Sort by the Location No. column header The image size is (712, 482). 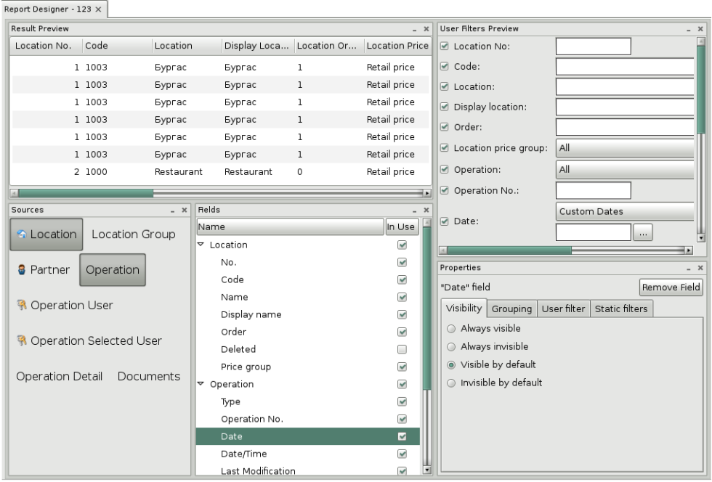click(x=45, y=46)
